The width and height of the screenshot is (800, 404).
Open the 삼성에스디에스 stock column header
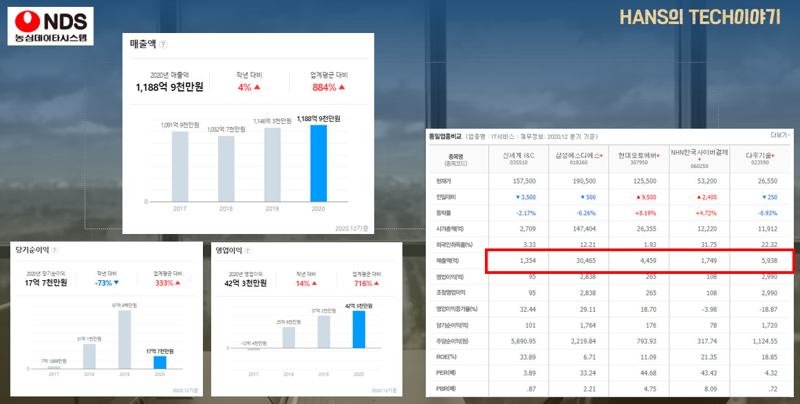[x=579, y=158]
